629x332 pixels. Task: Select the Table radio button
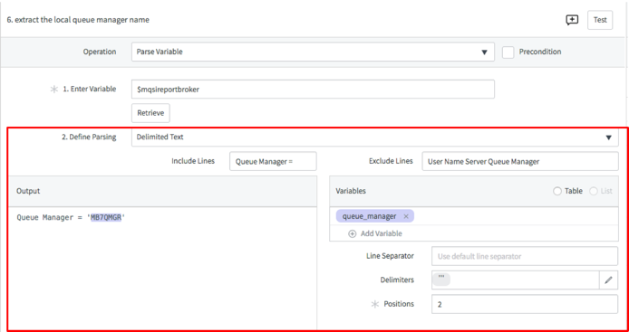(557, 191)
